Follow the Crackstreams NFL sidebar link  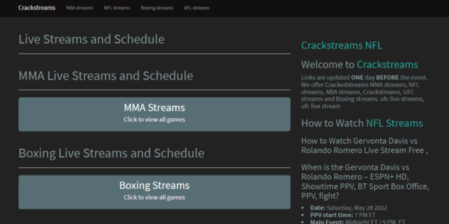(x=342, y=45)
